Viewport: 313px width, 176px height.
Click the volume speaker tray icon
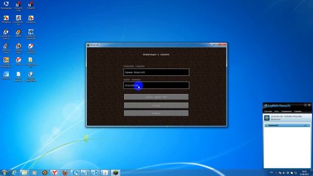click(284, 173)
